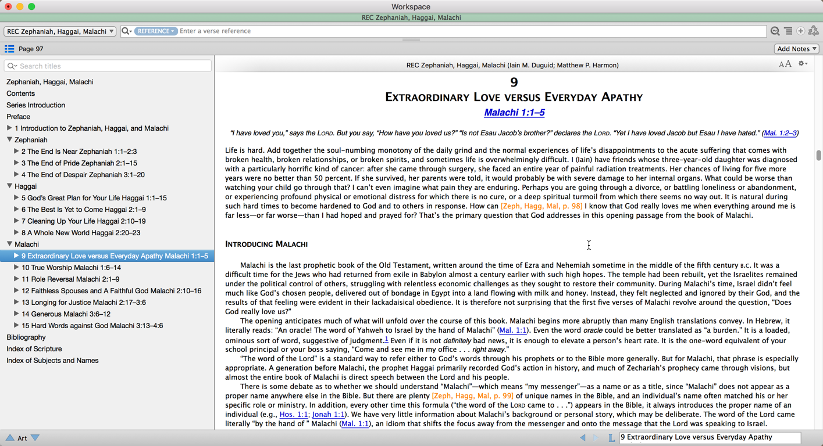This screenshot has width=823, height=446.
Task: Expand 10 True Worship chapter triangle
Action: (16, 268)
